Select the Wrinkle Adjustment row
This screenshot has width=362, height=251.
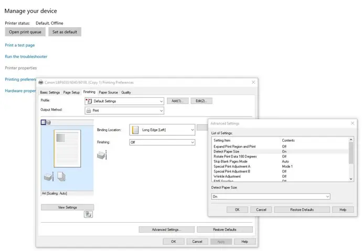click(x=280, y=176)
